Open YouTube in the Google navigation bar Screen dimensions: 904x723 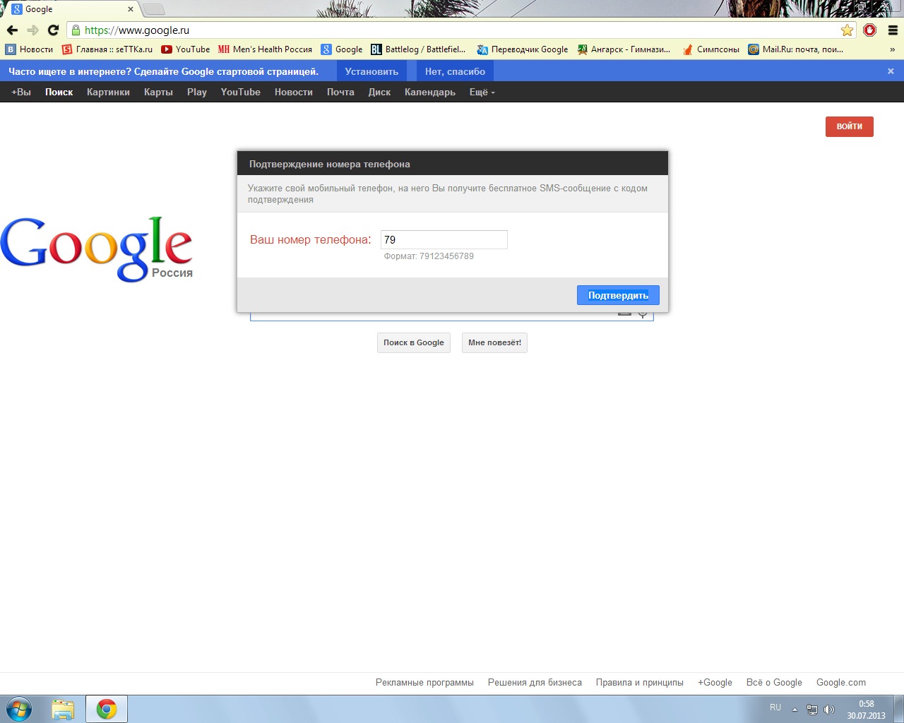click(241, 92)
